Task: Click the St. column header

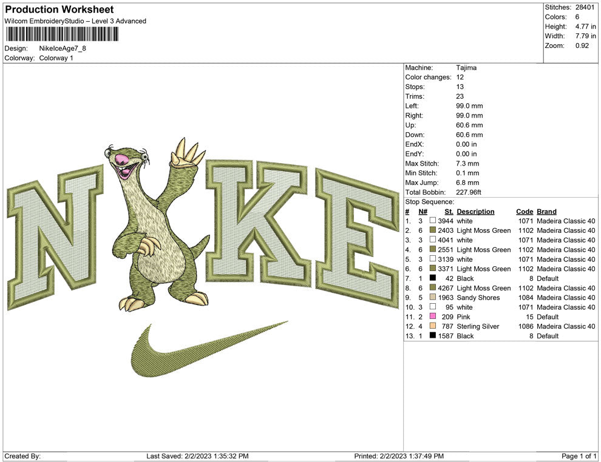Action: (449, 212)
